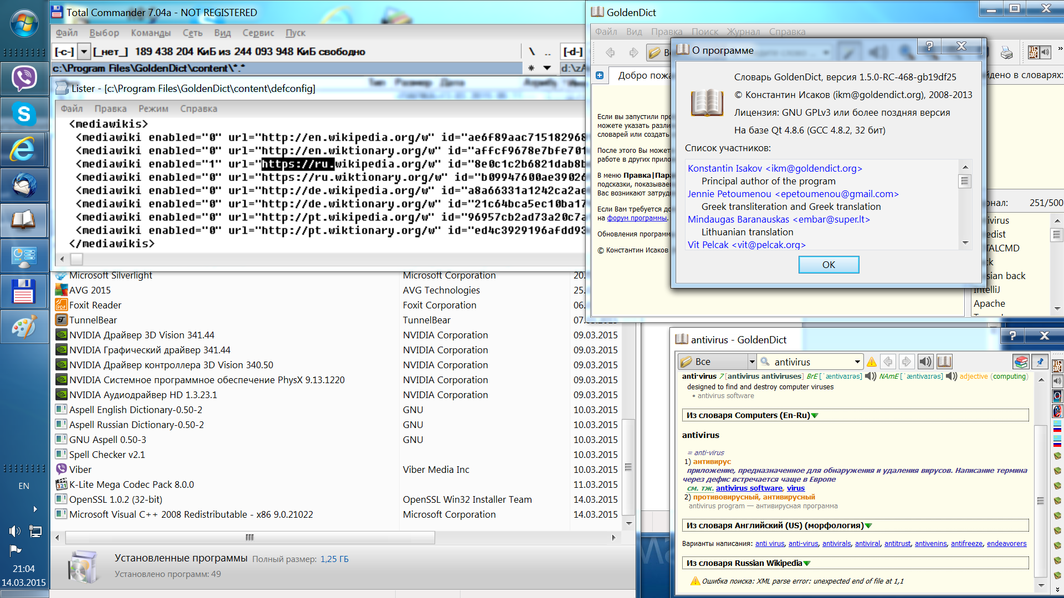The width and height of the screenshot is (1064, 598).
Task: Open Поиск menu in GoldenDict
Action: pos(704,32)
